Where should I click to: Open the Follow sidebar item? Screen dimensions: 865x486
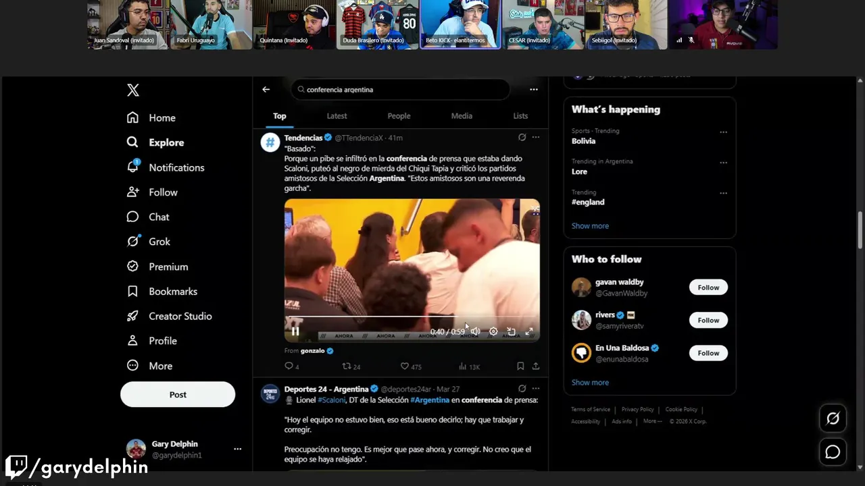coord(152,192)
